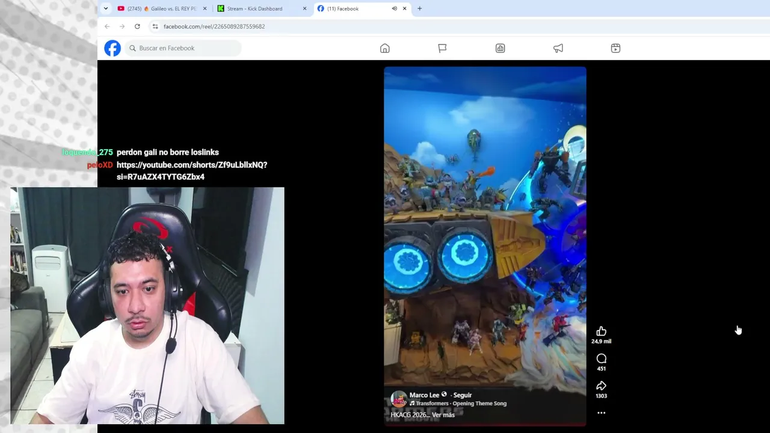Close the Kick Dashboard tab
Viewport: 770px width, 433px height.
(304, 8)
